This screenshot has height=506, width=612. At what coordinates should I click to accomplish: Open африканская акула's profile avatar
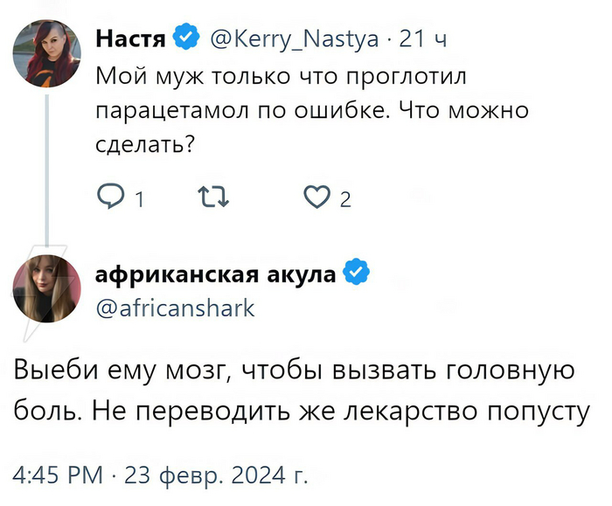[41, 288]
